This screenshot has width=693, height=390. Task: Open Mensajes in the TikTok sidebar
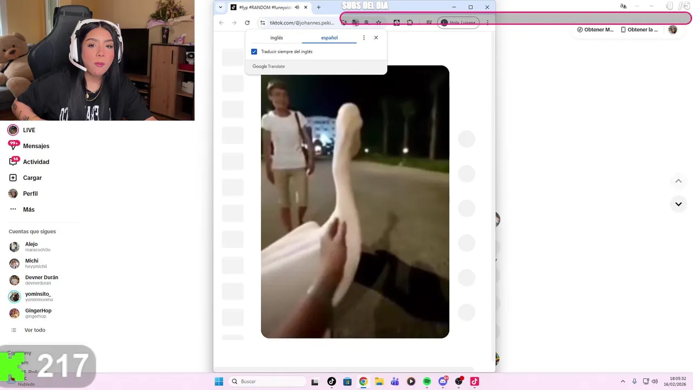(x=29, y=146)
